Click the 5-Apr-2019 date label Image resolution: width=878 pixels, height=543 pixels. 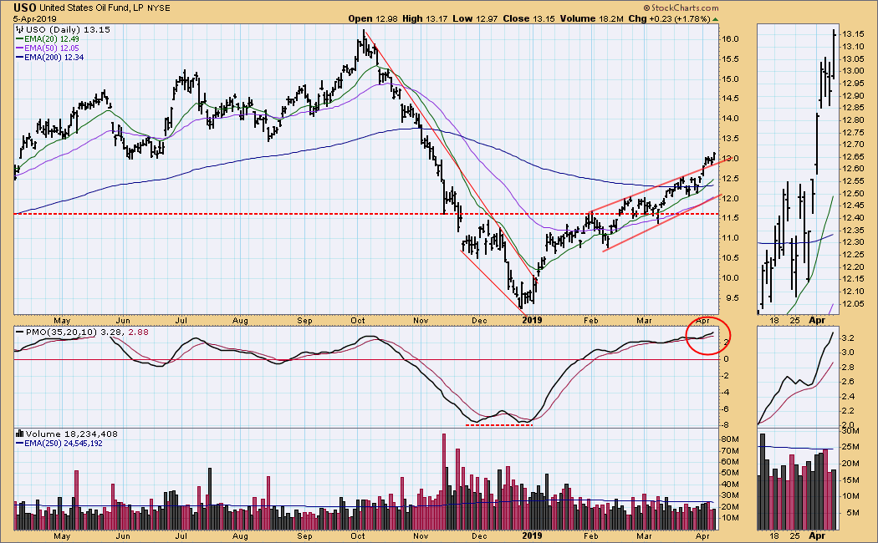pos(35,19)
